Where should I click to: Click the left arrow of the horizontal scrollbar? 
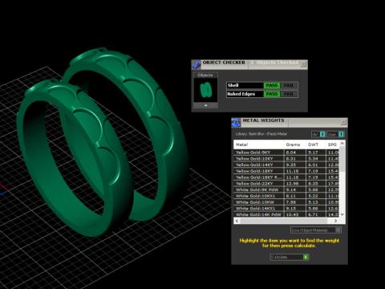point(237,221)
